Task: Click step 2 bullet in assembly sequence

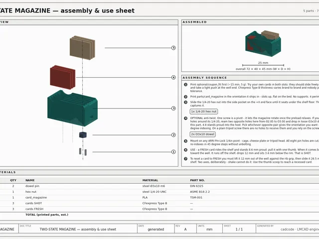Action: pos(185,97)
